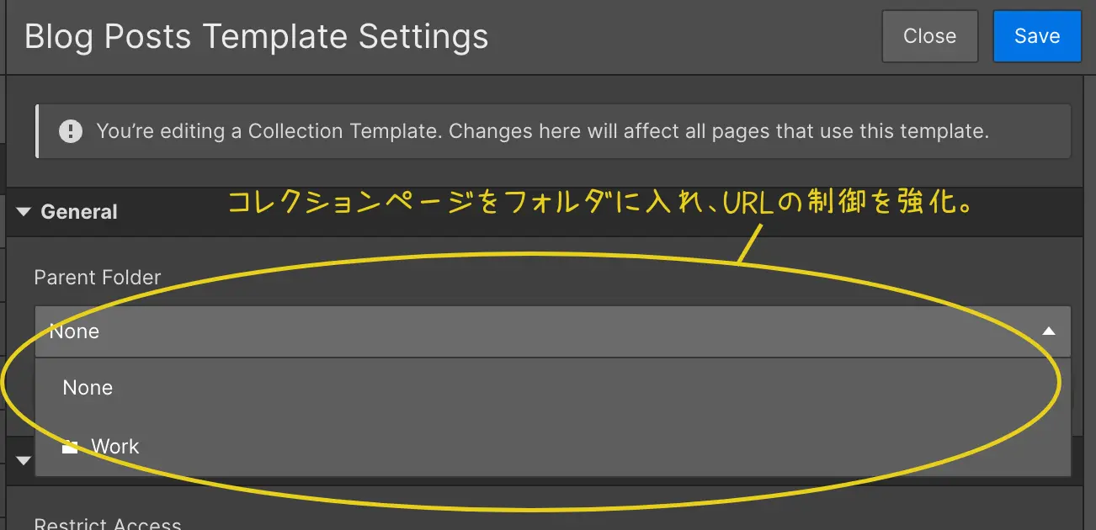The width and height of the screenshot is (1096, 530).
Task: Click the General section header label
Action: click(79, 212)
